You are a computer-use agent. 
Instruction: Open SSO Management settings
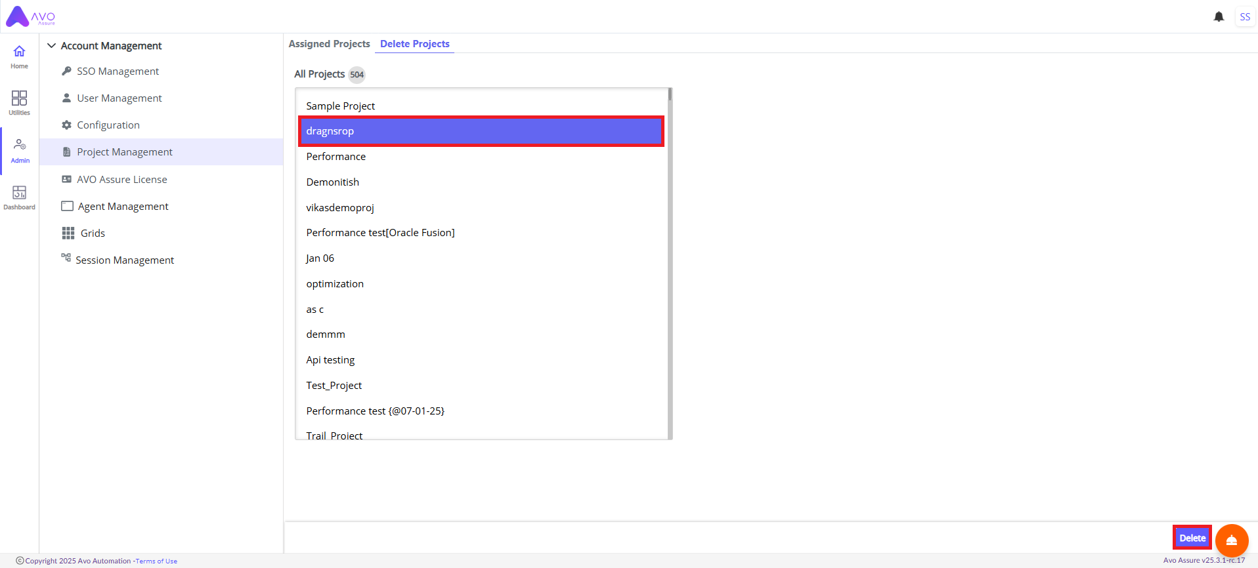(118, 71)
